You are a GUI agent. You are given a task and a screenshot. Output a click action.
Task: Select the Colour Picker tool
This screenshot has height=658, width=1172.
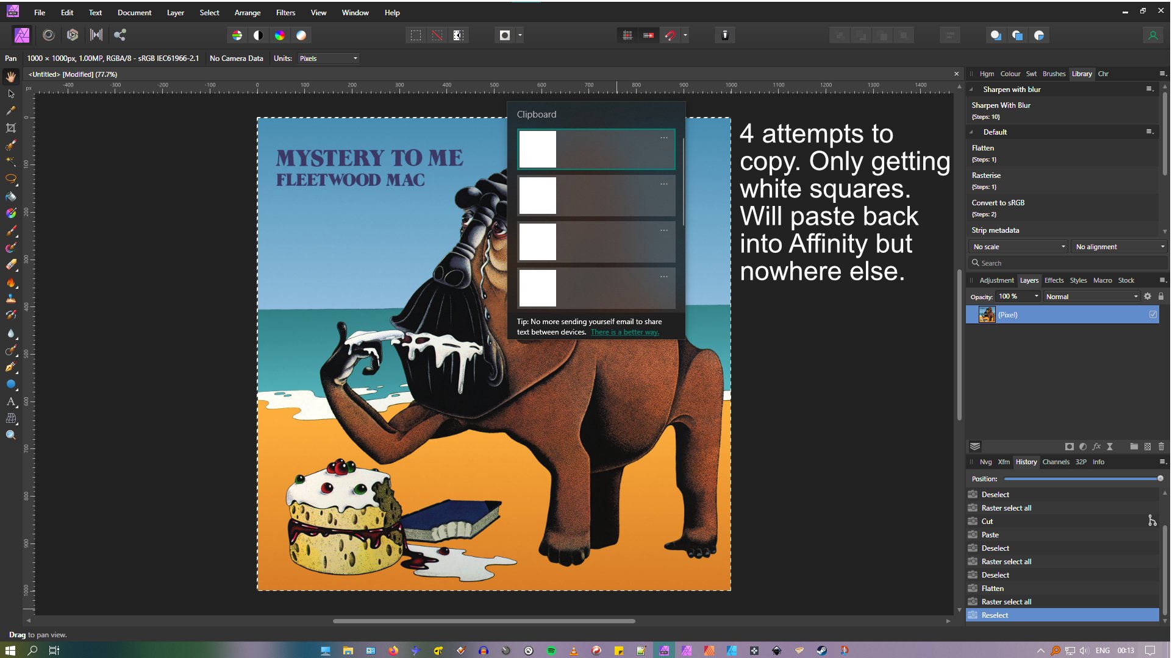click(11, 111)
